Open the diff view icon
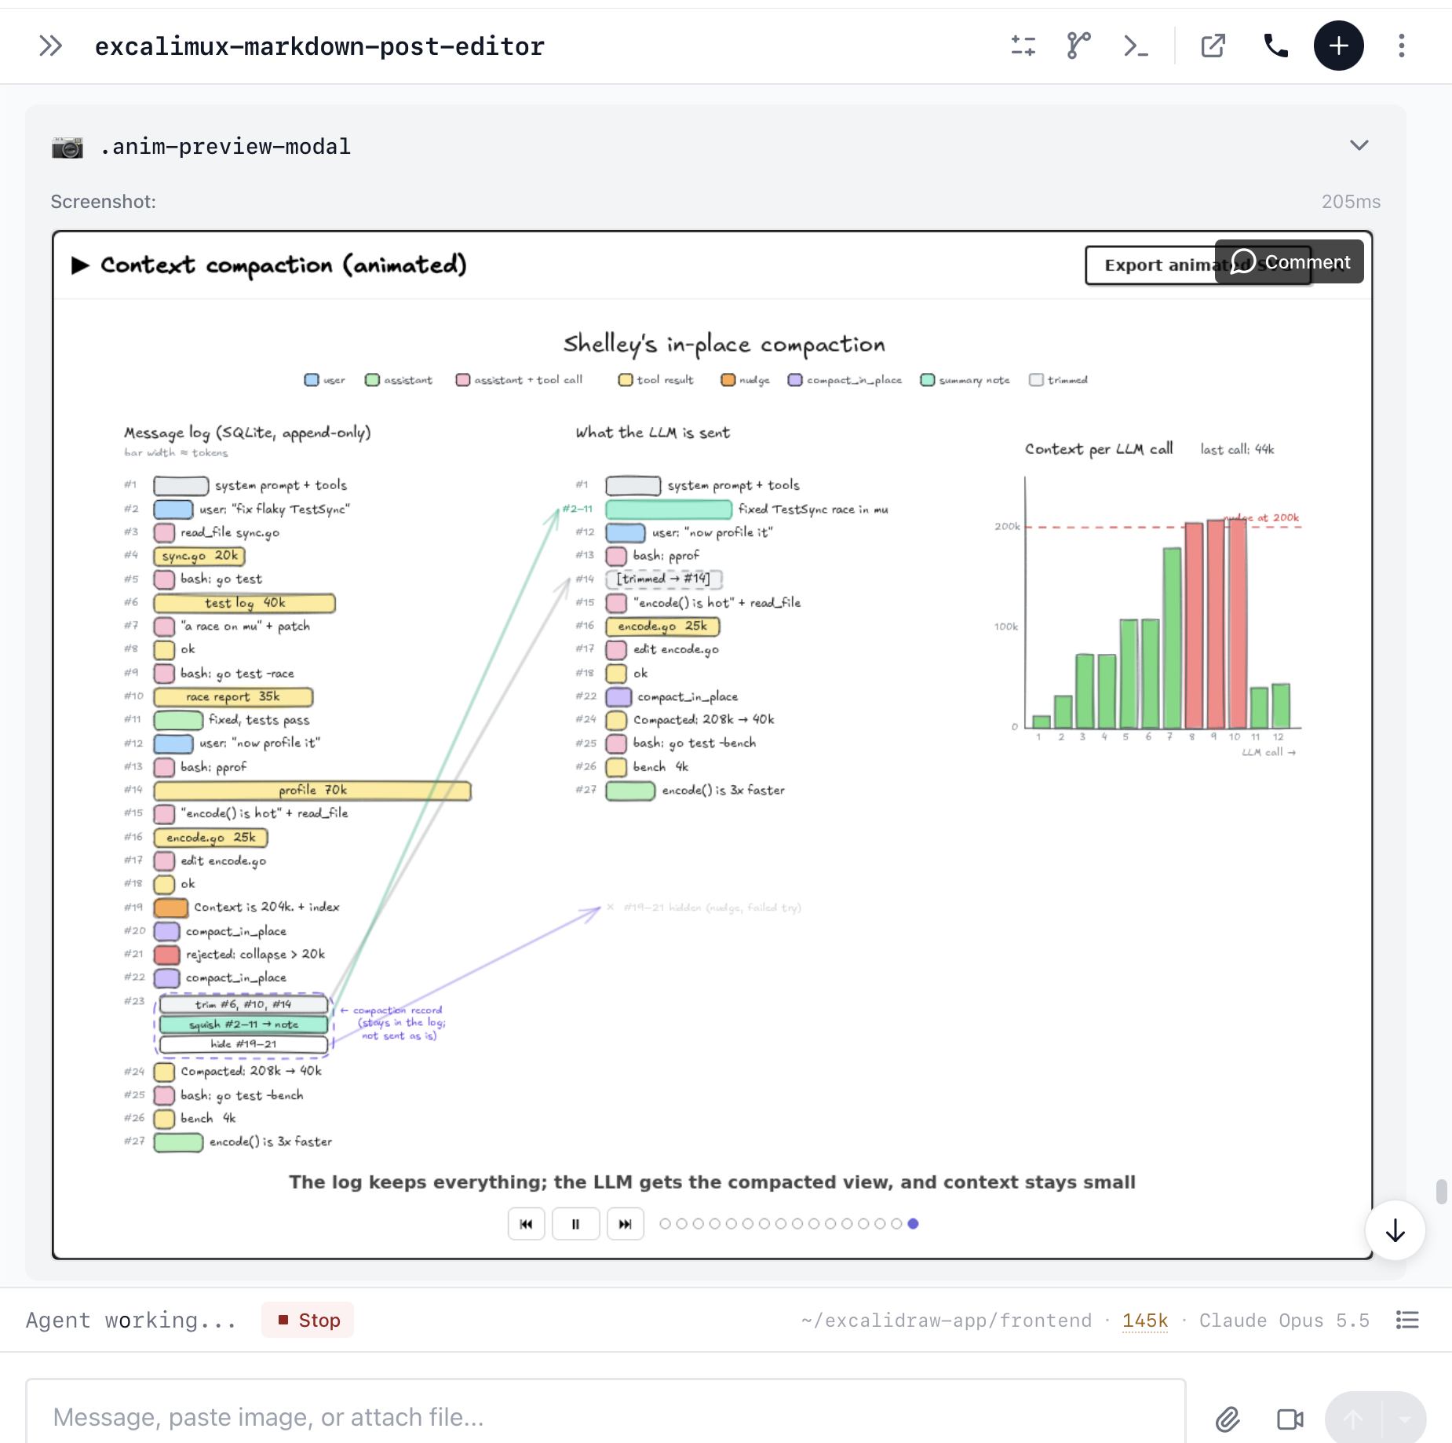 click(x=1023, y=46)
